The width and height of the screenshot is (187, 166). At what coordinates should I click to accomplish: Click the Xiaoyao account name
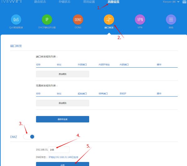pos(169,2)
